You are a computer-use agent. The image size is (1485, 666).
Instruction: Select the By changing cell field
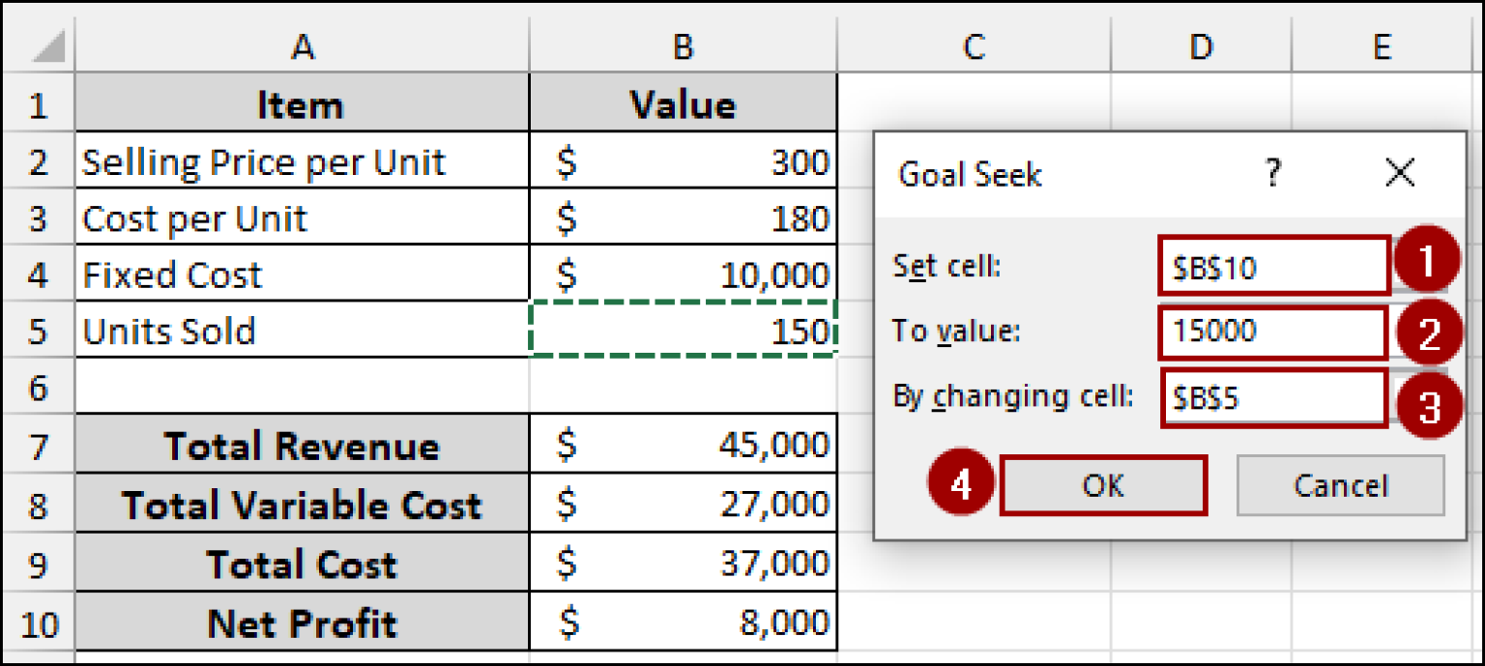(x=1271, y=396)
